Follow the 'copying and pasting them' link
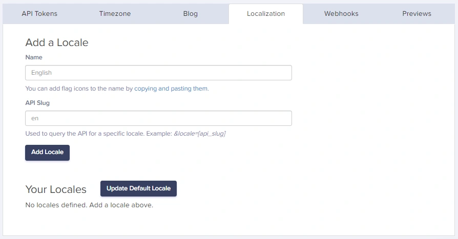The image size is (458, 239). coord(171,89)
